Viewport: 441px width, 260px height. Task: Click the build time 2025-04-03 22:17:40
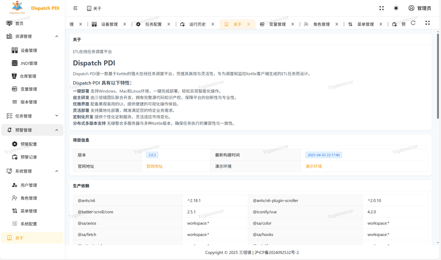point(323,155)
